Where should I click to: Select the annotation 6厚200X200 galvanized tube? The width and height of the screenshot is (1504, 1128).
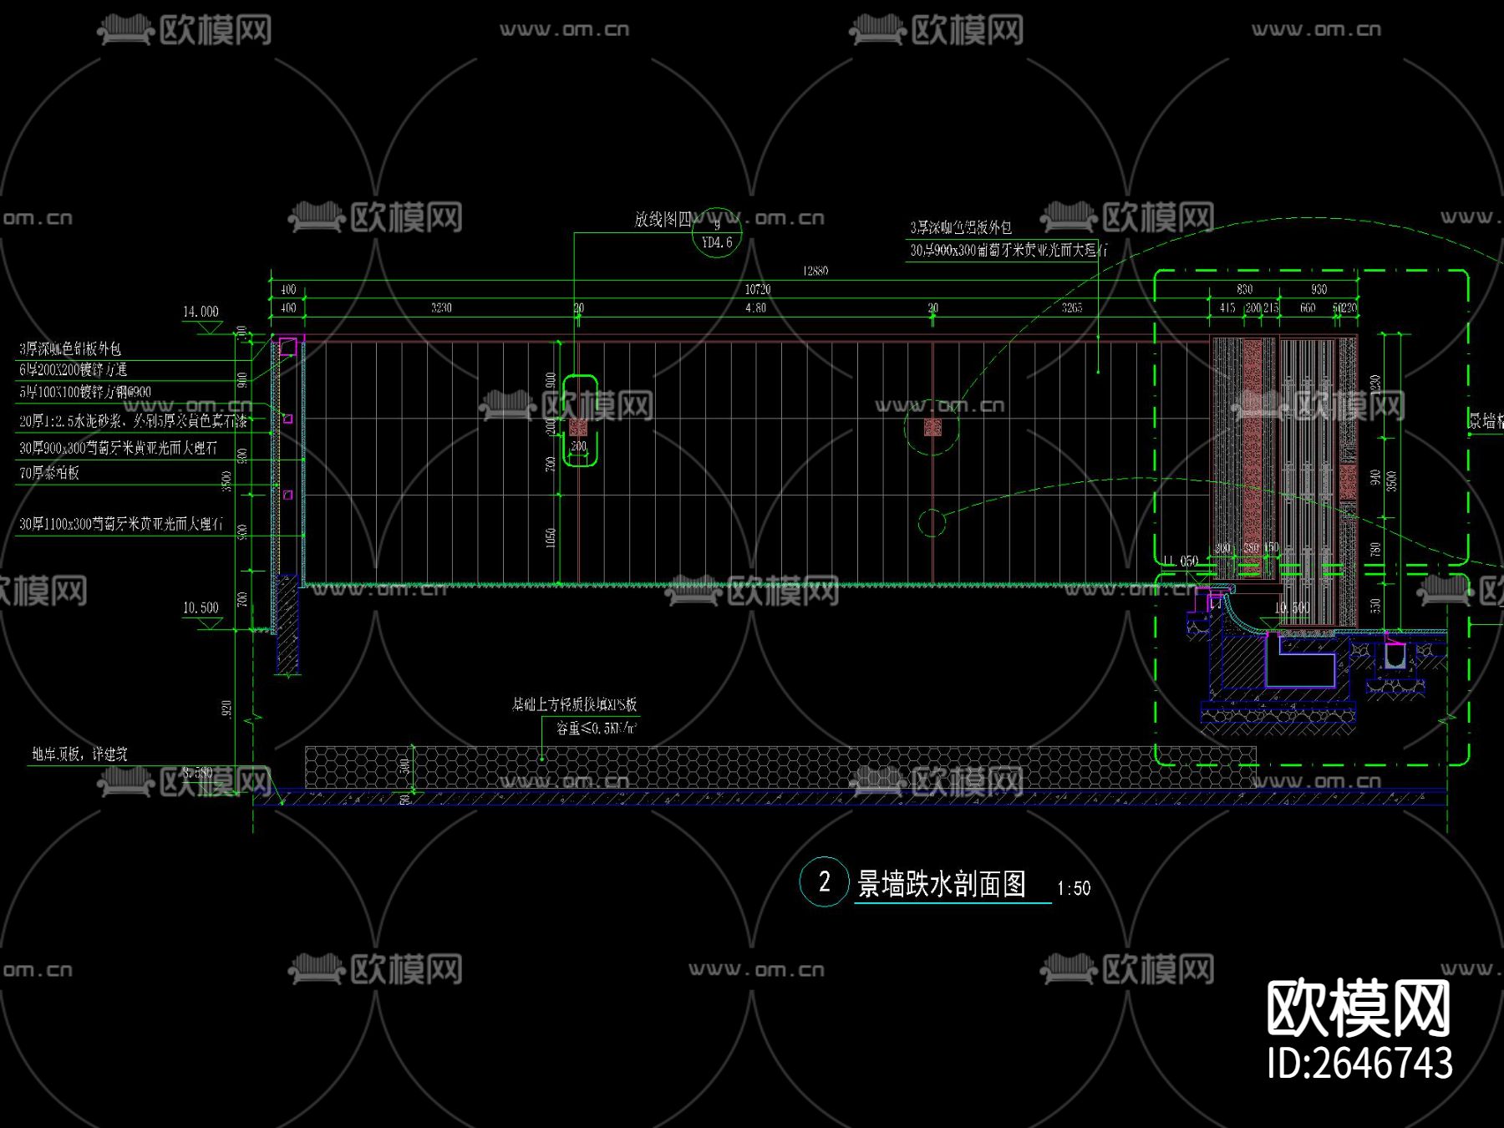coord(73,369)
